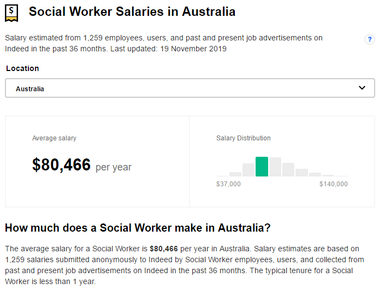
Task: Click "How much does a Social Worker make" heading
Action: (138, 227)
